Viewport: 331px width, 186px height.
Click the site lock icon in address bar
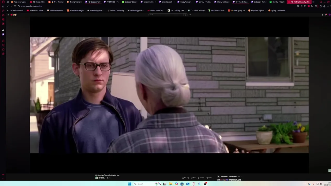(x=19, y=6)
